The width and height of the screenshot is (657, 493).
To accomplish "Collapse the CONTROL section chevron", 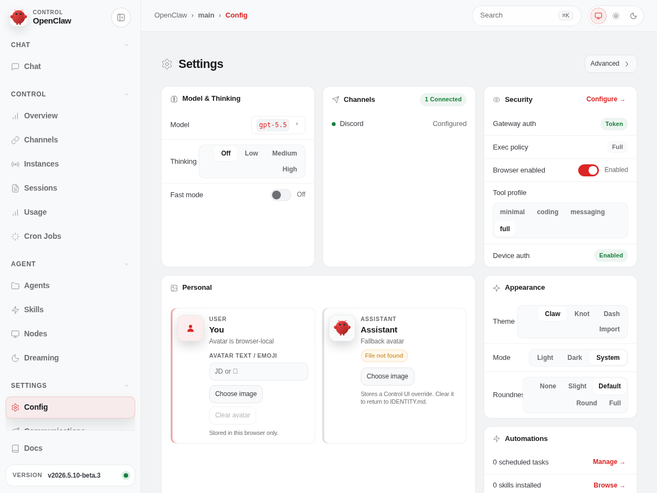I will click(x=126, y=94).
